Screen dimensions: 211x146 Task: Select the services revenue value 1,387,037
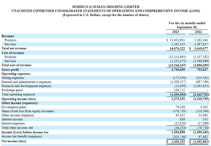click(201, 44)
